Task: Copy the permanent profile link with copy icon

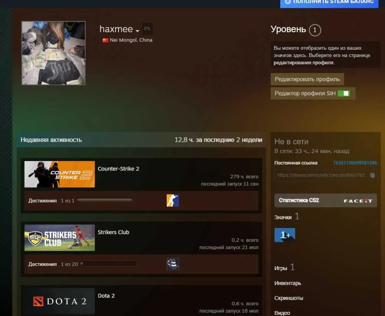Action: click(372, 175)
